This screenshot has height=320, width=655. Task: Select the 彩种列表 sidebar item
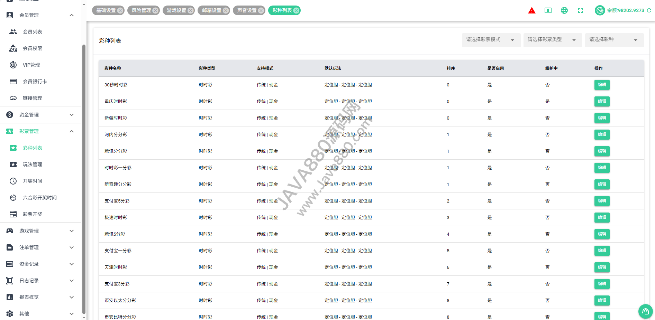pos(41,148)
